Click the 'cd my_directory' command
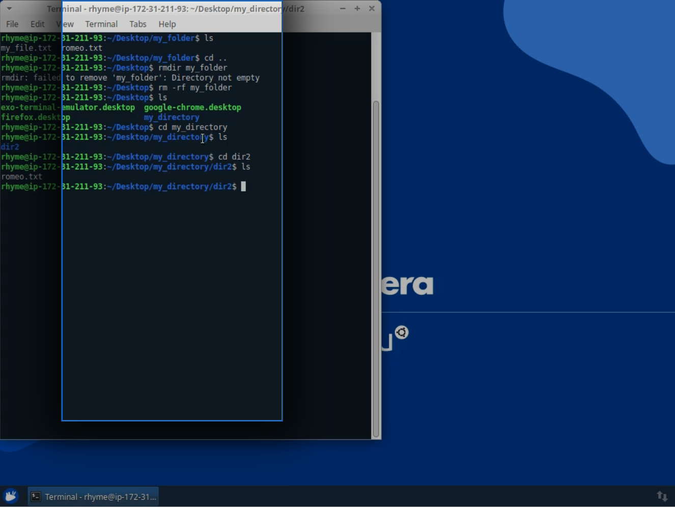Image resolution: width=675 pixels, height=507 pixels. 192,127
